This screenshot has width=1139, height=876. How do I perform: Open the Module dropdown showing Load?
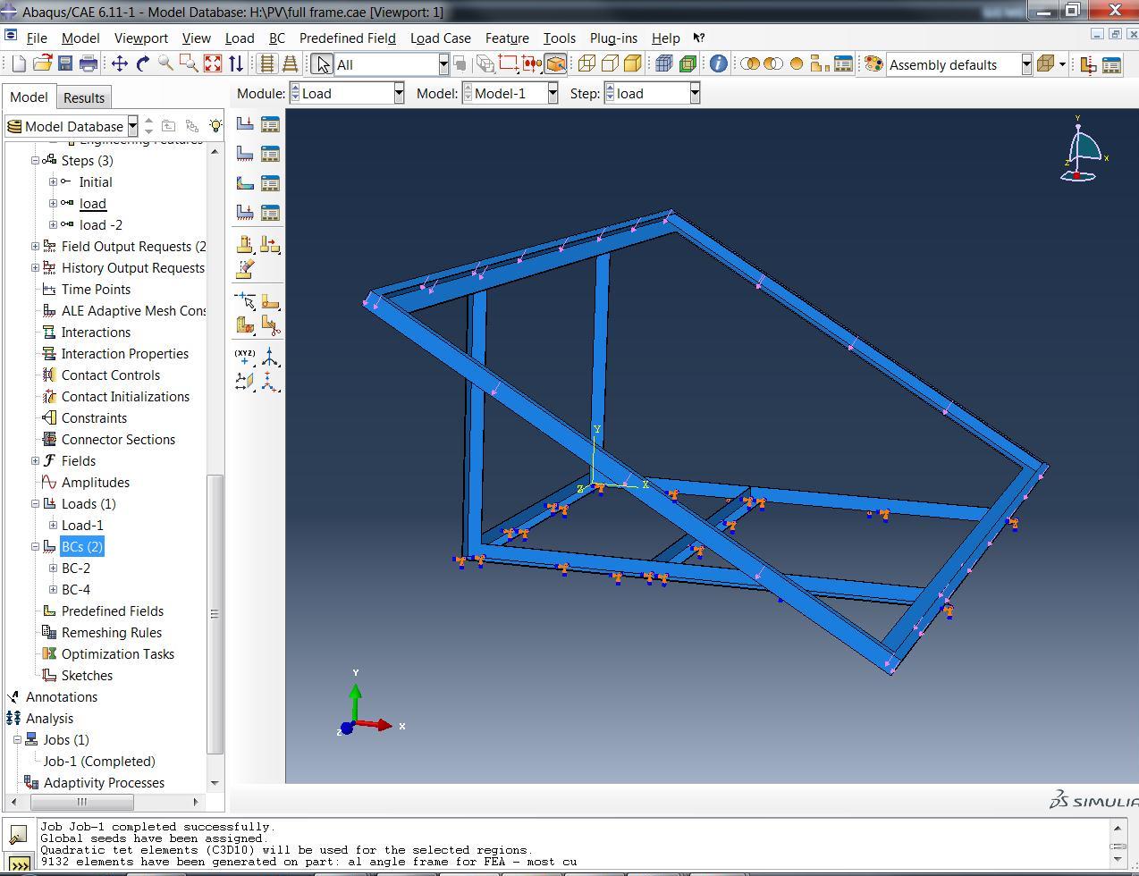click(399, 93)
